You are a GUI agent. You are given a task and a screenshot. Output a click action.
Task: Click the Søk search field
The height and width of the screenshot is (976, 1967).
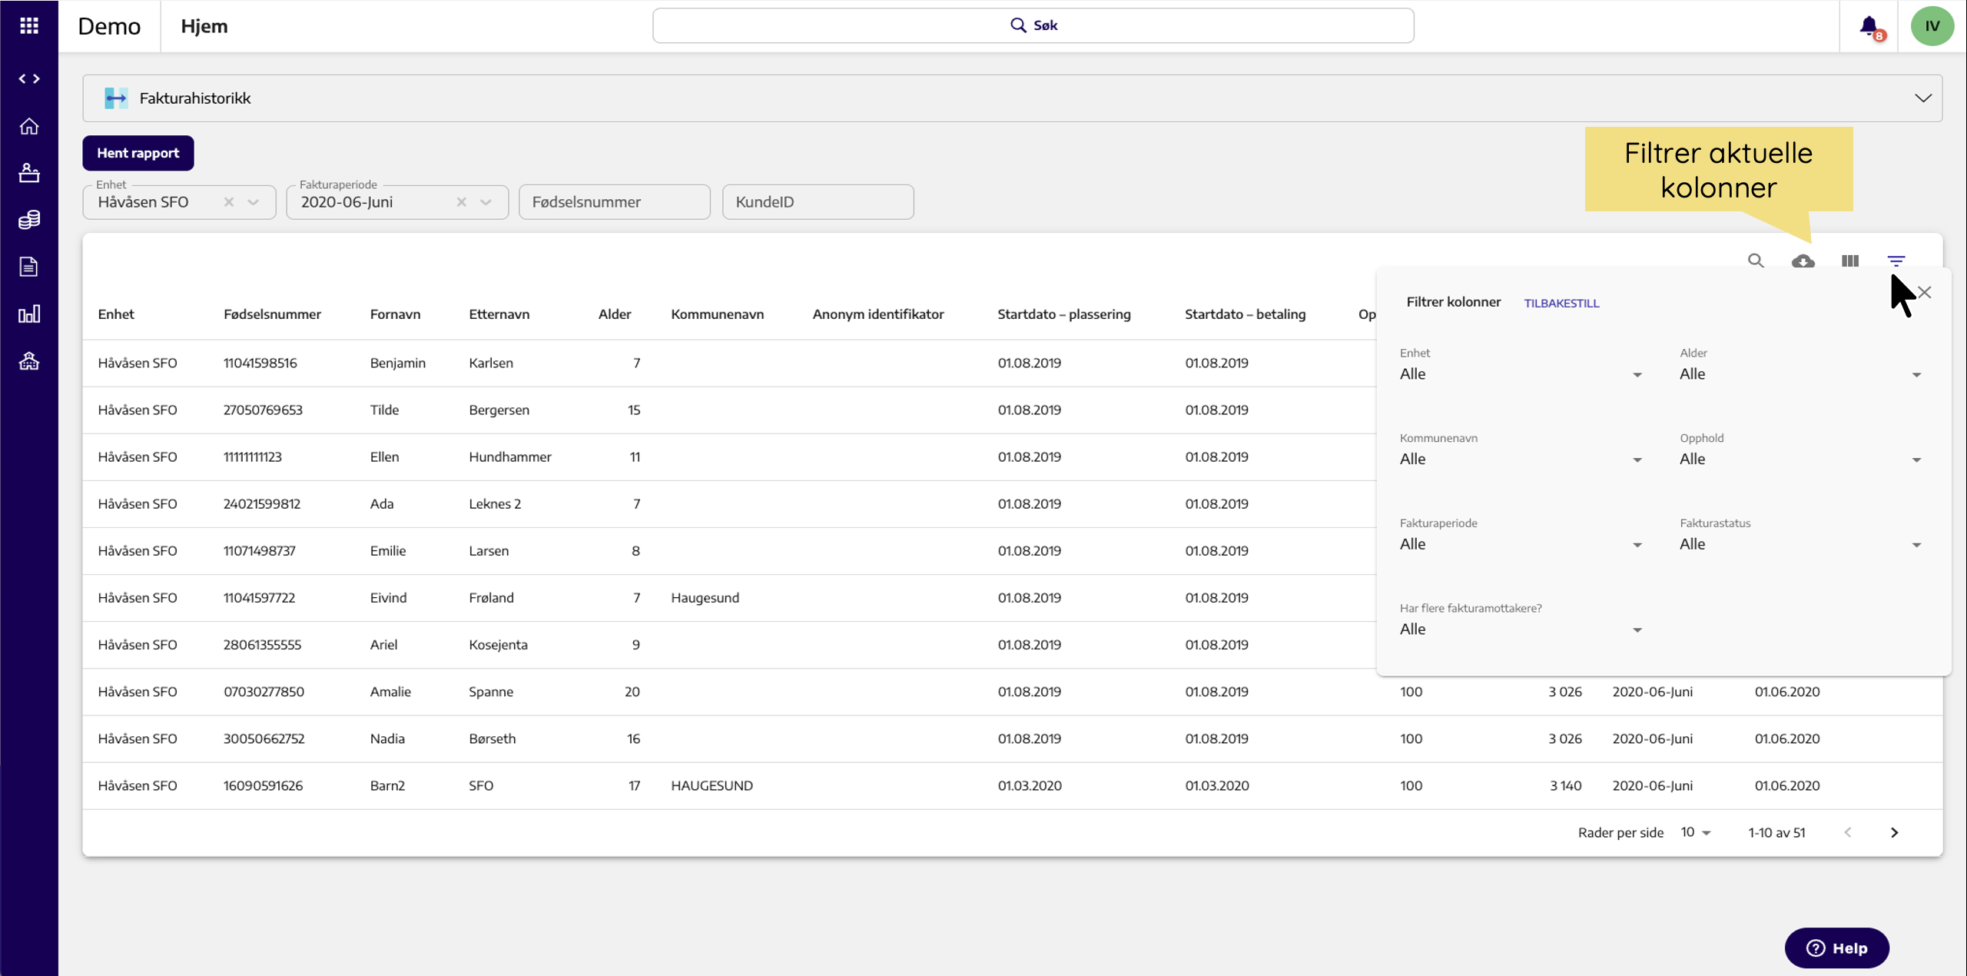1033,26
